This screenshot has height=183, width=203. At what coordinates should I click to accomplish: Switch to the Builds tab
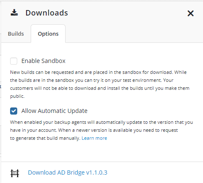(x=16, y=34)
